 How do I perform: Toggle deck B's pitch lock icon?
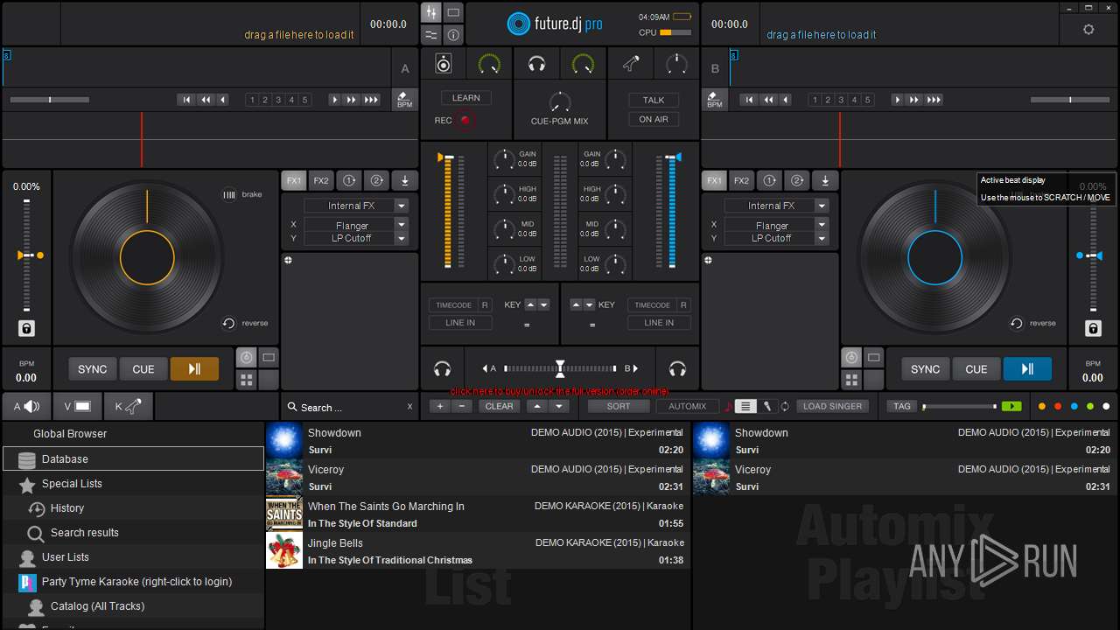(1093, 328)
